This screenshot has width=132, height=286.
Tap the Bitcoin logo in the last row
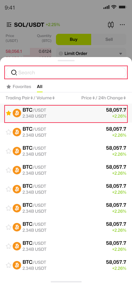17,265
